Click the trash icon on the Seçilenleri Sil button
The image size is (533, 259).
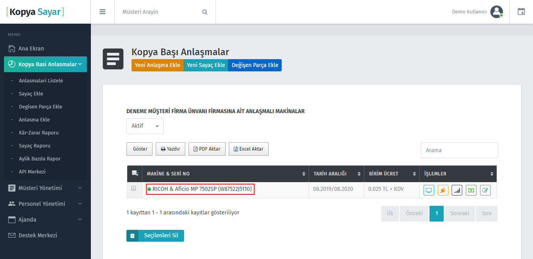pyautogui.click(x=132, y=235)
